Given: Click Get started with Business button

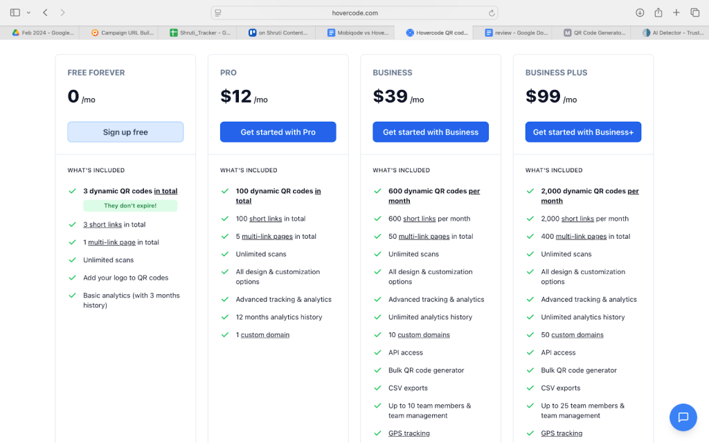Looking at the screenshot, I should click(x=431, y=132).
